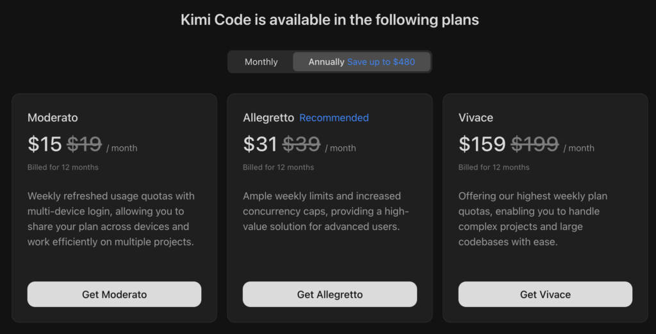Click the Allegretto concurrency caps description
This screenshot has height=334, width=656.
pos(325,211)
